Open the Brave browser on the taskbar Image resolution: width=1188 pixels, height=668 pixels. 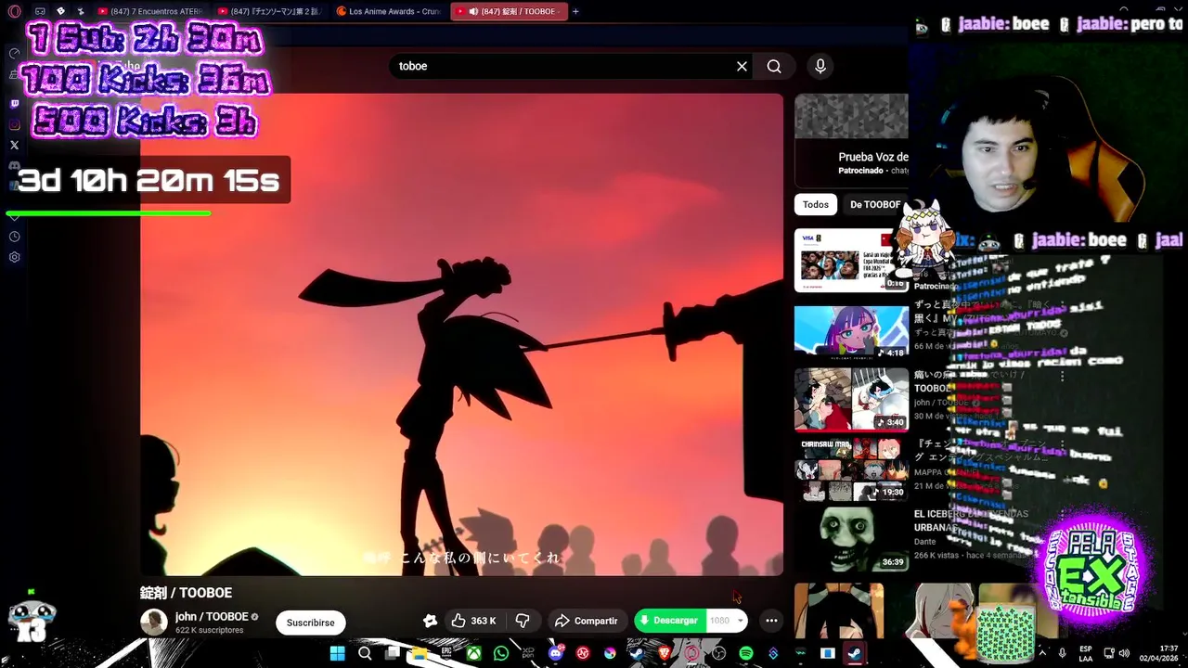(x=664, y=654)
